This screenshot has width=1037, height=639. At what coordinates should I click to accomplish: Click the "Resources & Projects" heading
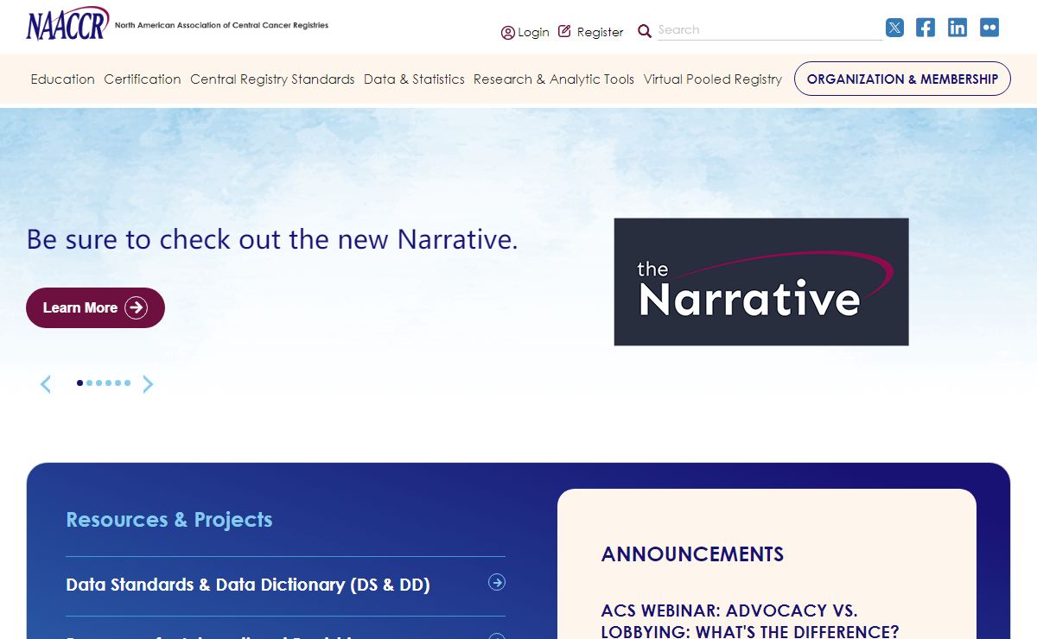coord(169,520)
